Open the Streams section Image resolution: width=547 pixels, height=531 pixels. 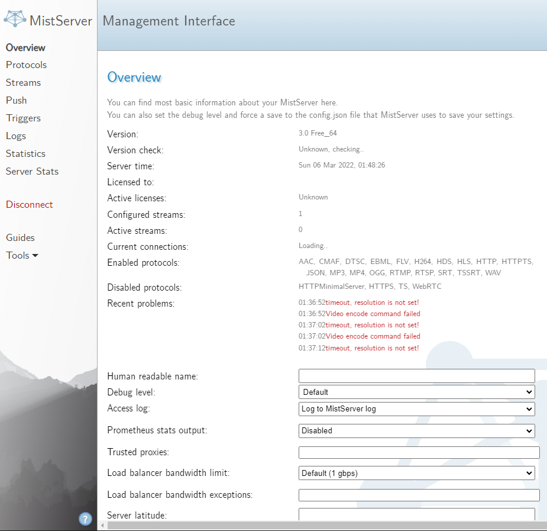24,83
